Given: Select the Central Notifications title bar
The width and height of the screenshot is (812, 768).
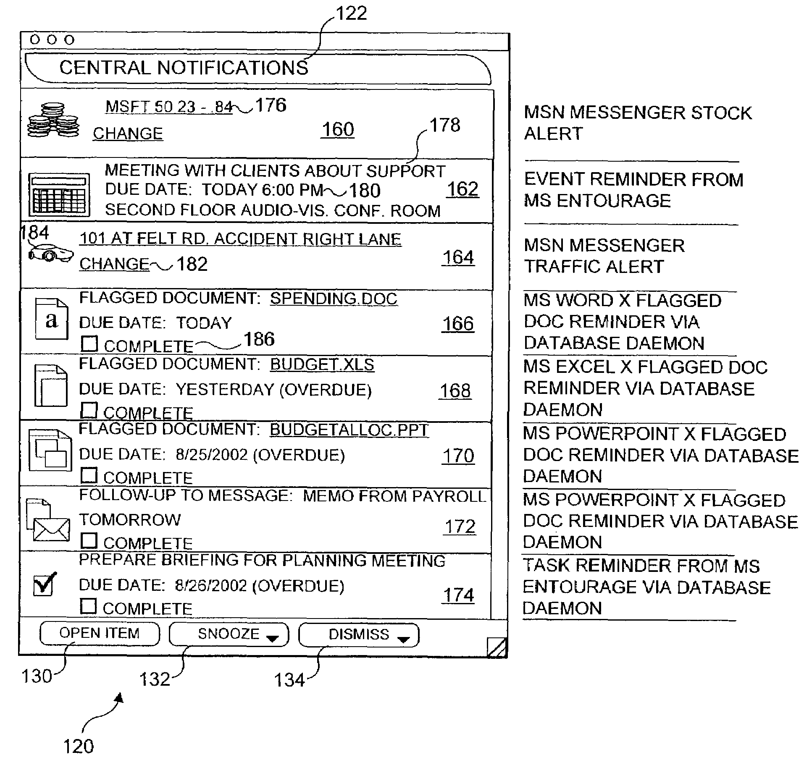Looking at the screenshot, I should (216, 69).
